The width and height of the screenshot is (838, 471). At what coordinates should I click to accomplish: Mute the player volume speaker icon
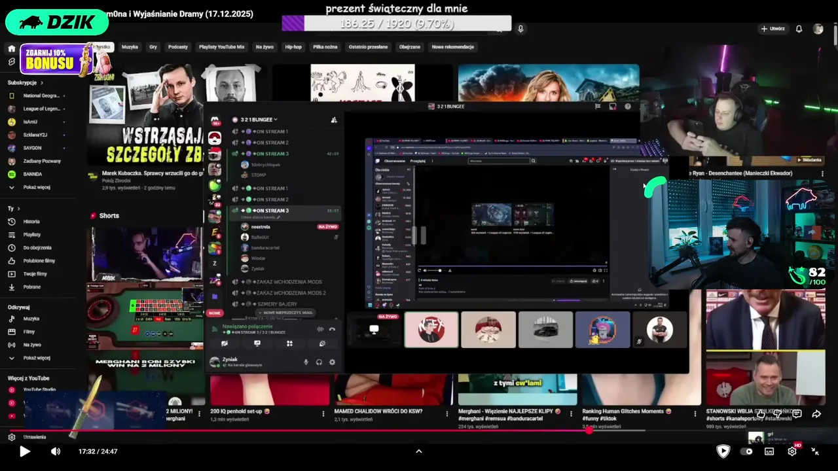pos(56,451)
